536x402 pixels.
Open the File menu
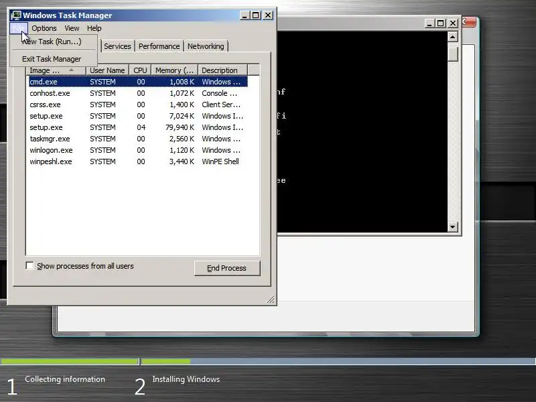(19, 28)
